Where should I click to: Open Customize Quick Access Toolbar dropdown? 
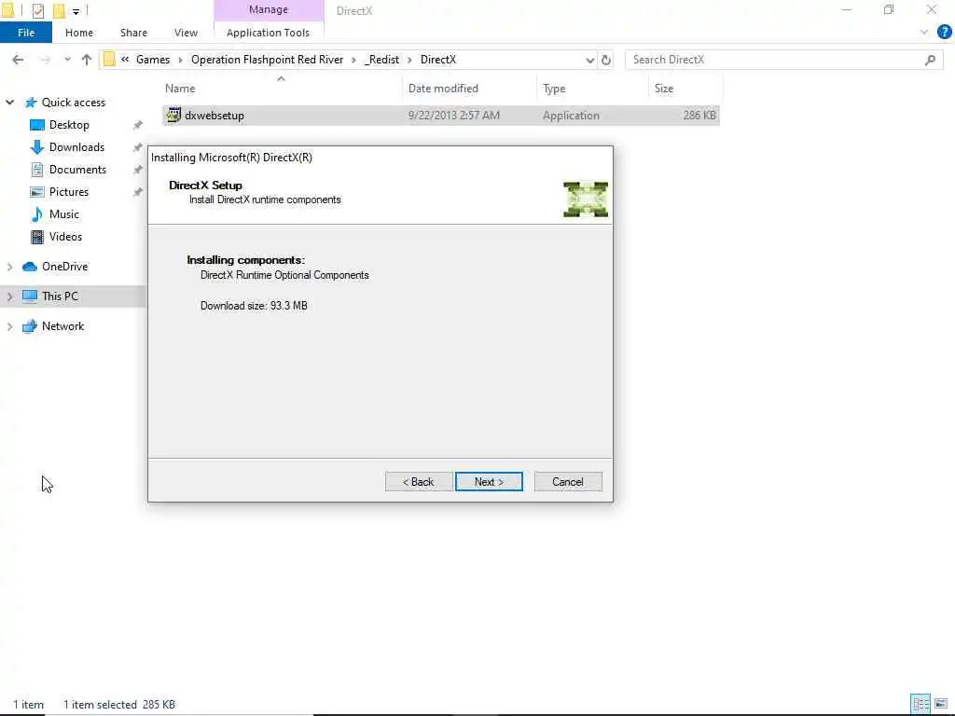coord(76,11)
